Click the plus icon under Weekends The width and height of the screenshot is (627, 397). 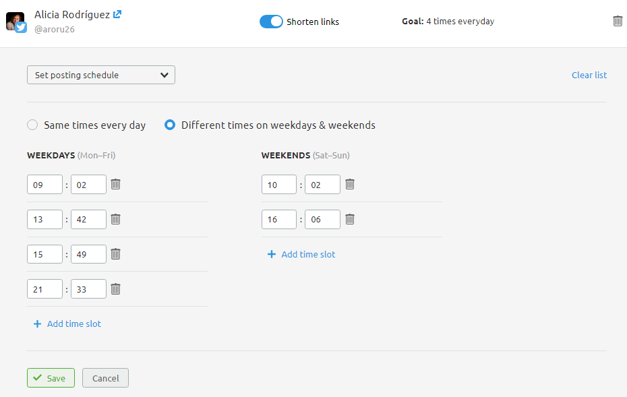(272, 254)
